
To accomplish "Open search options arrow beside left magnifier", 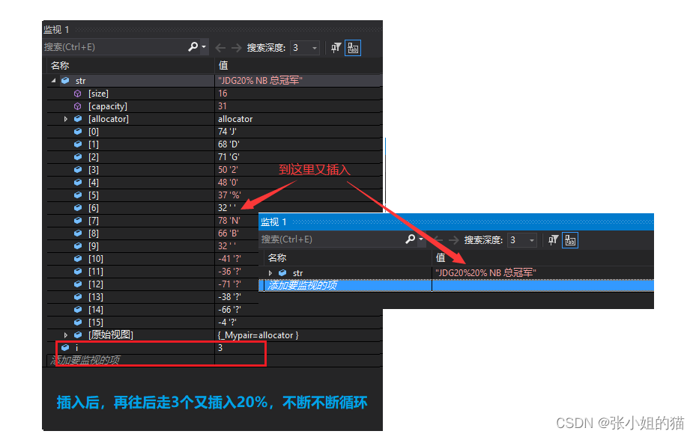I will coord(205,46).
